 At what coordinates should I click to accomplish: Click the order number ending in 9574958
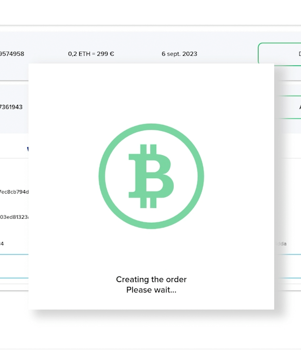click(12, 54)
